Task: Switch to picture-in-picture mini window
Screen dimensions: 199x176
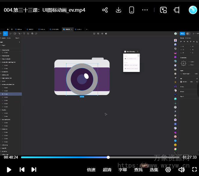Action: pos(163,10)
